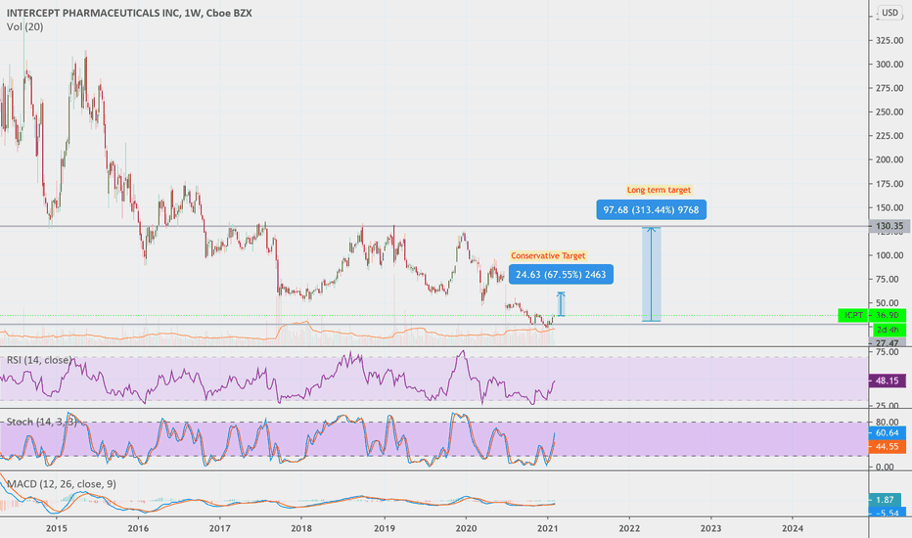Click the USD currency button

click(889, 12)
